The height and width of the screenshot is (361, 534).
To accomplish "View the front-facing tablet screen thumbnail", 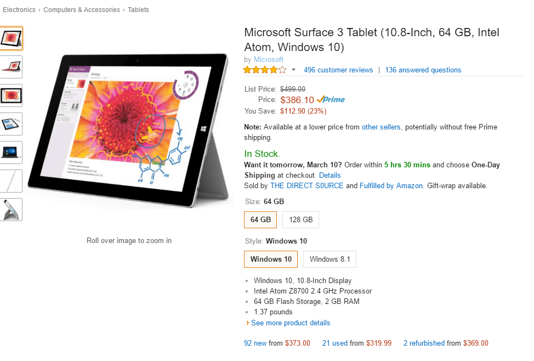I will 11,95.
